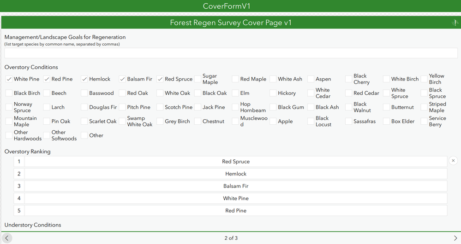The width and height of the screenshot is (461, 244).
Task: Clear the Overstory Ranking with the X icon
Action: [453, 161]
